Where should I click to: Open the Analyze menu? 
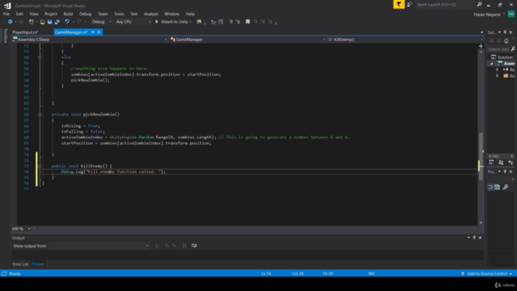(151, 14)
